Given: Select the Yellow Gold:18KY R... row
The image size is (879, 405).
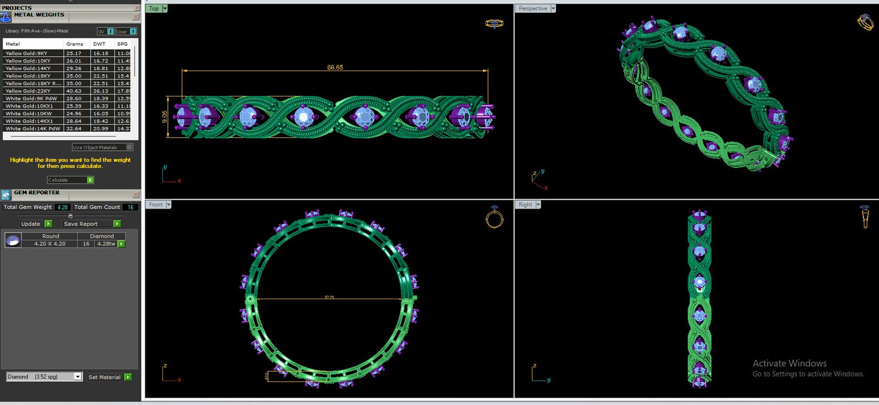Looking at the screenshot, I should pyautogui.click(x=68, y=83).
